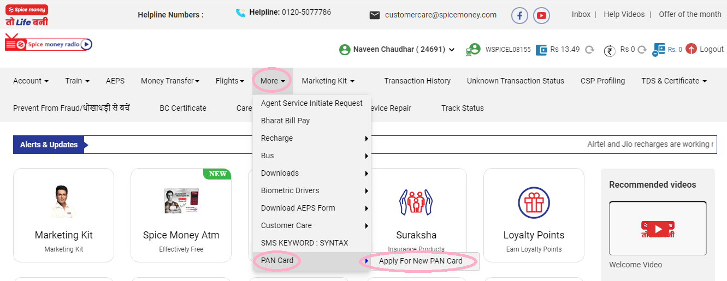Viewport: 727px width, 281px height.
Task: Expand the Customer Care submenu
Action: pos(312,225)
